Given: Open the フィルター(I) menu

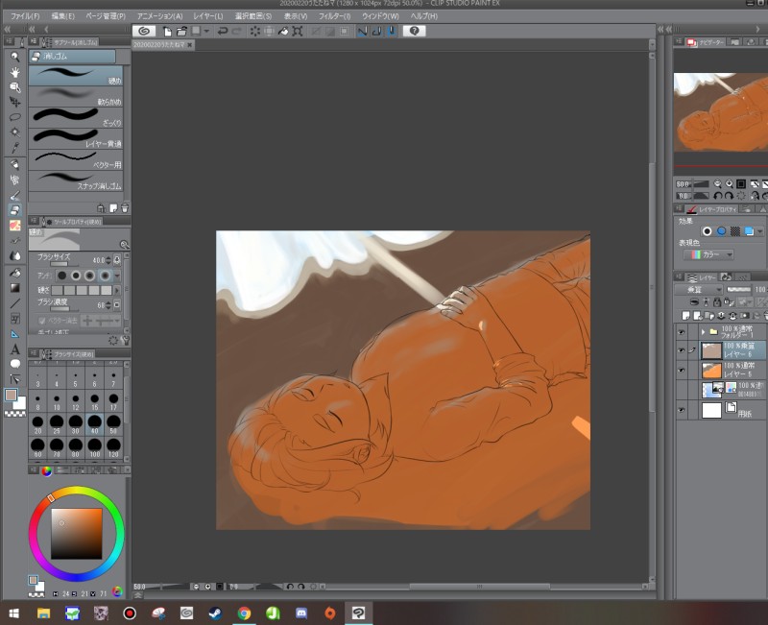Looking at the screenshot, I should pyautogui.click(x=334, y=16).
